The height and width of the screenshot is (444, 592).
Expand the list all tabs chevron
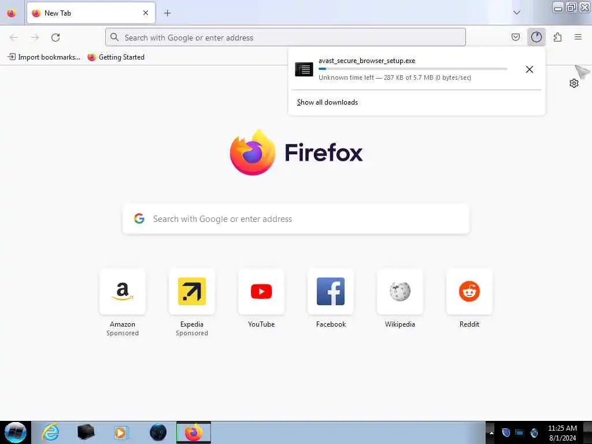(516, 13)
